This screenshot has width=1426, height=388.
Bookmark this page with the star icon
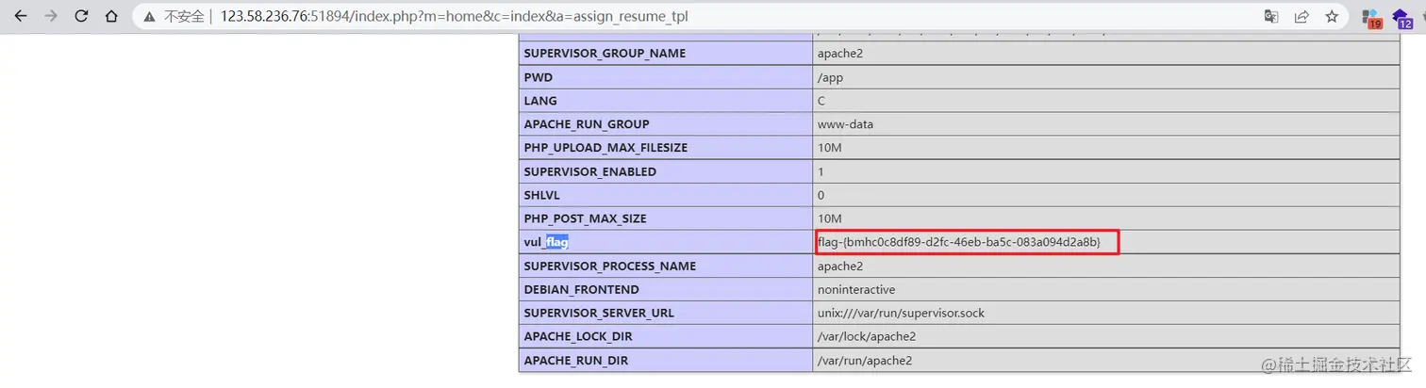coord(1332,16)
